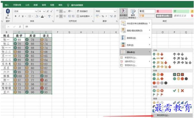The height and width of the screenshot is (118, 194).
Task: Choose the red to black circles set
Action: pyautogui.click(x=160, y=83)
